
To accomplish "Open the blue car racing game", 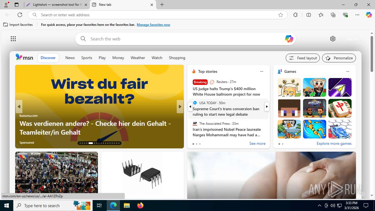I will (x=340, y=129).
